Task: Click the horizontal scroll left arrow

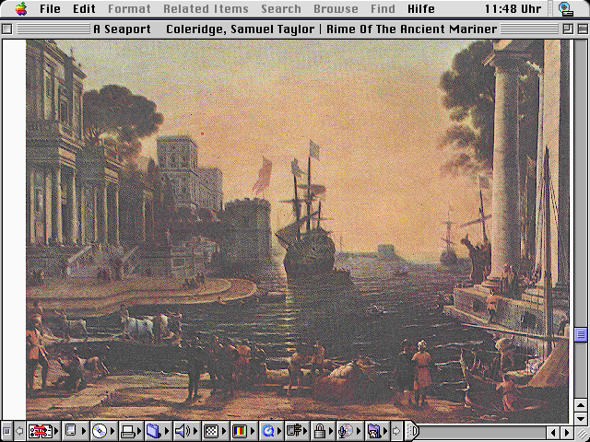Action: (x=553, y=432)
